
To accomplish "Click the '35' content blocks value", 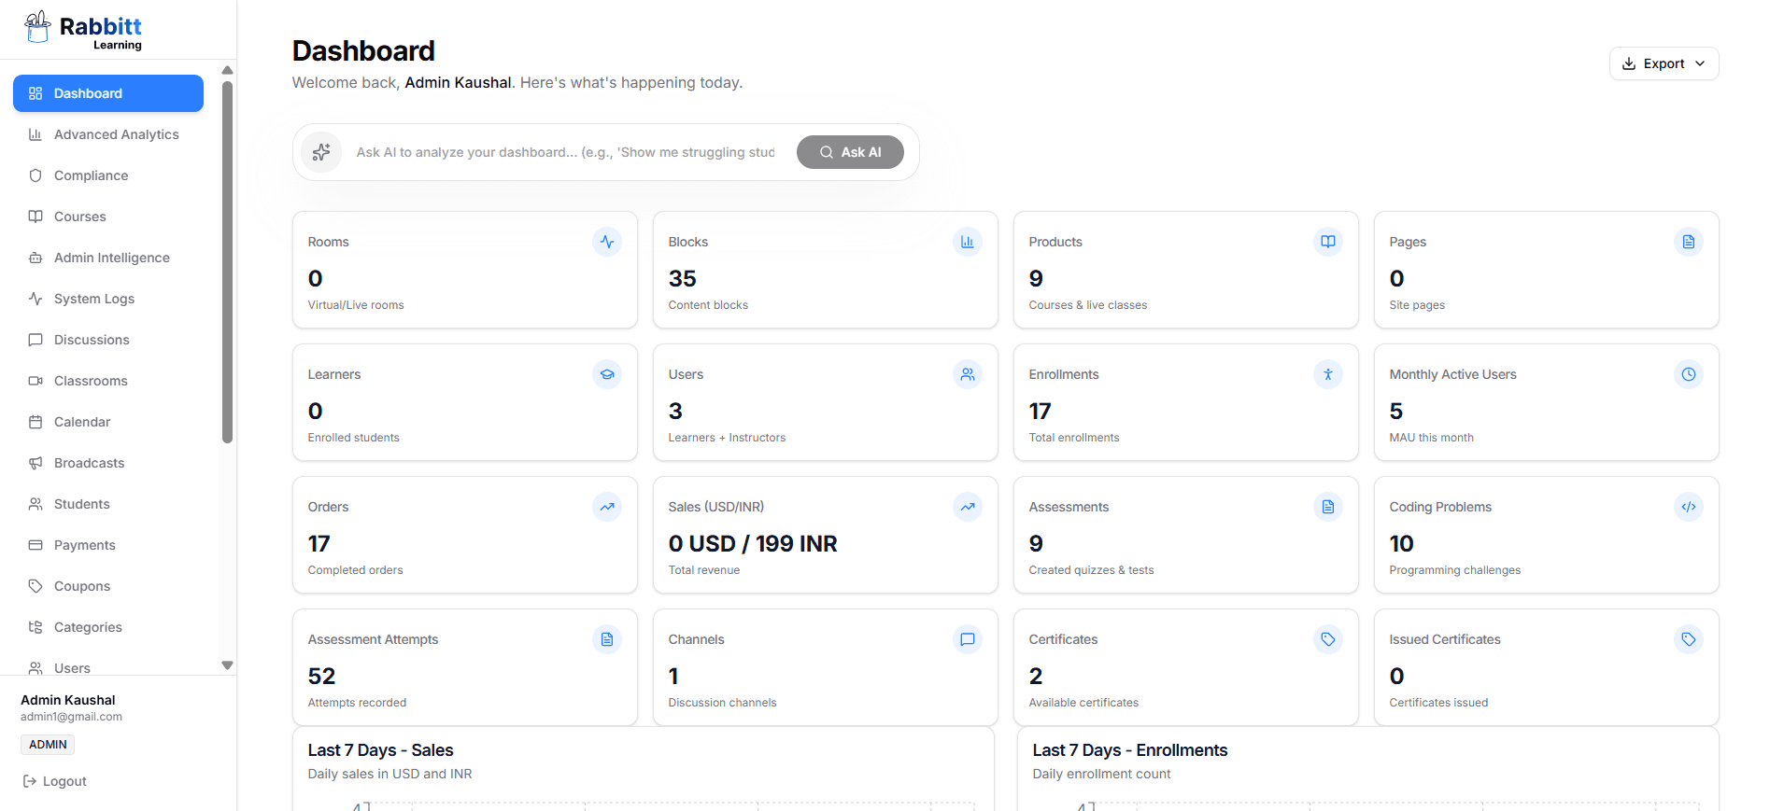I will tap(683, 278).
